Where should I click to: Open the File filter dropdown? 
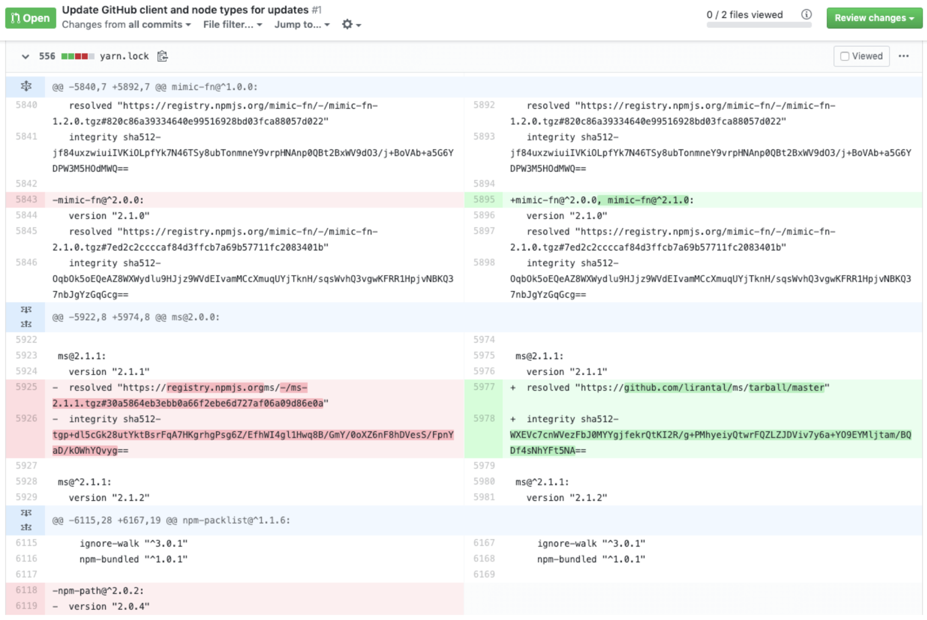coord(233,25)
